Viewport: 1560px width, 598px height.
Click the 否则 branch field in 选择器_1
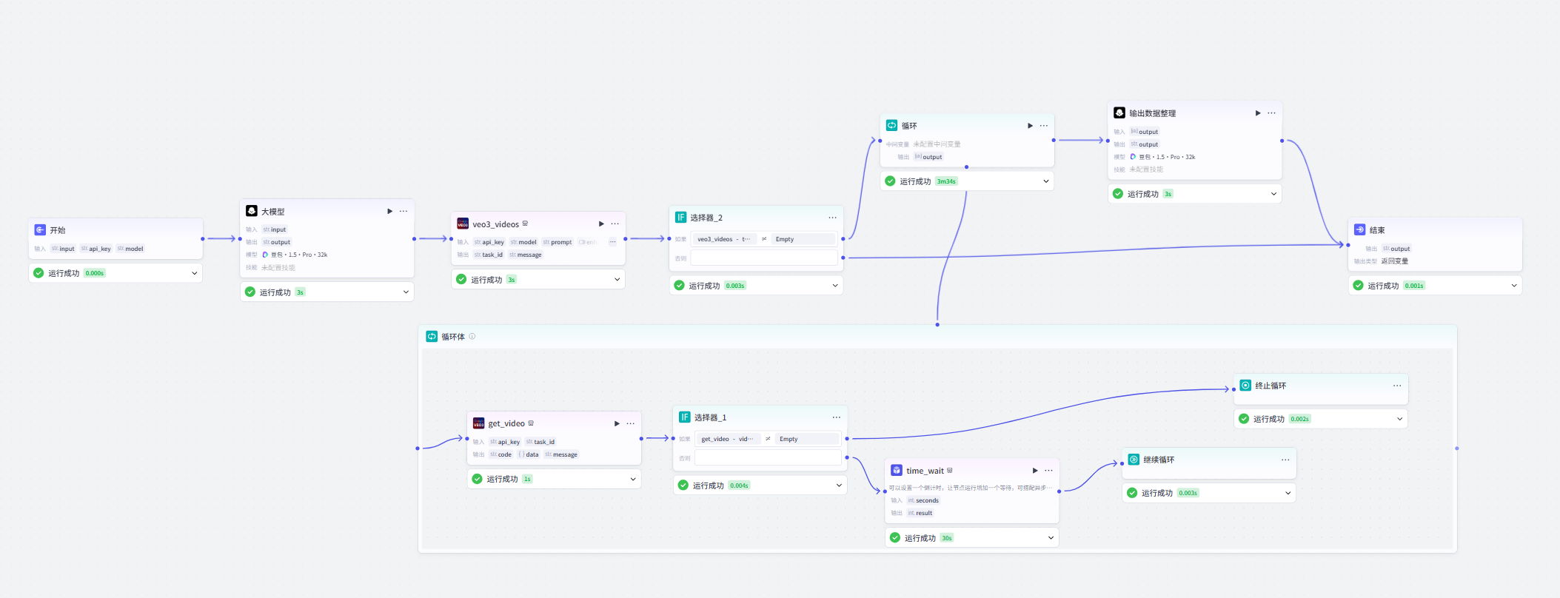tap(767, 458)
